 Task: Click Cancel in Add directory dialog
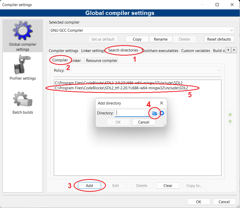(x=144, y=122)
